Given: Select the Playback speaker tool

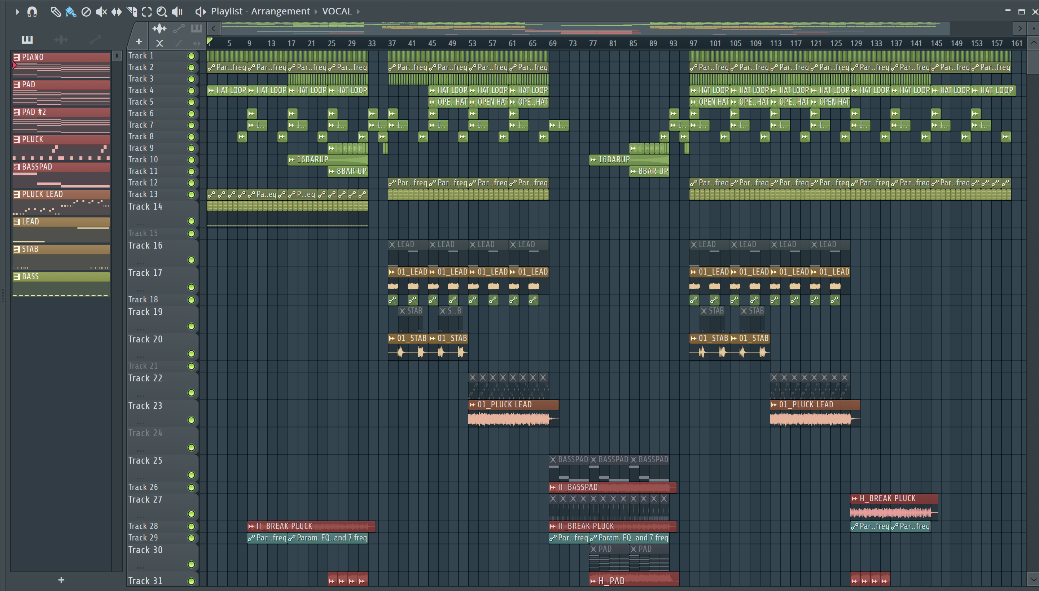Looking at the screenshot, I should coord(177,12).
